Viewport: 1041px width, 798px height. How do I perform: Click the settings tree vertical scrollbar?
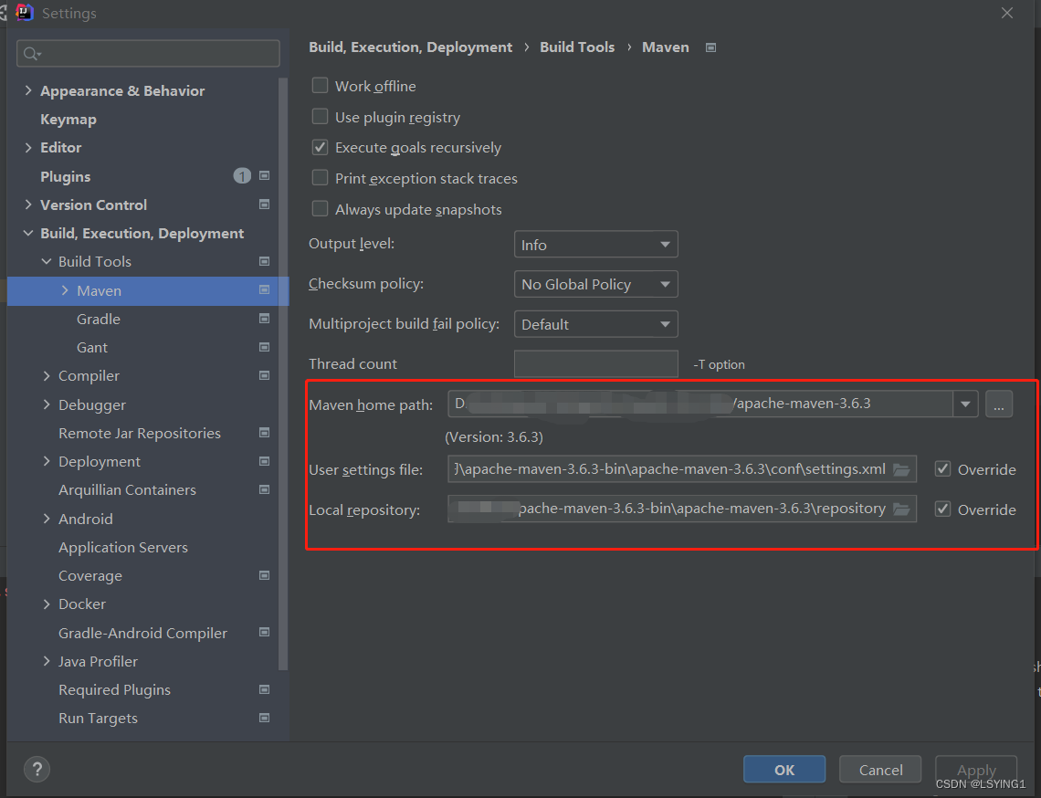[x=283, y=375]
